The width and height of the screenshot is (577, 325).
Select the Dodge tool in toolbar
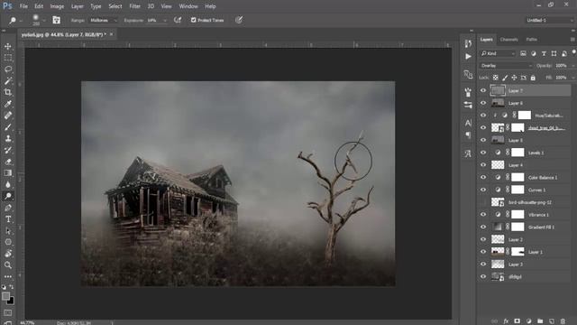(8, 196)
